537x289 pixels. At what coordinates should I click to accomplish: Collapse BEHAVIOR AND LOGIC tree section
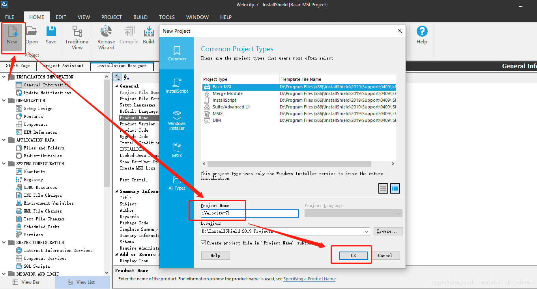(4, 274)
